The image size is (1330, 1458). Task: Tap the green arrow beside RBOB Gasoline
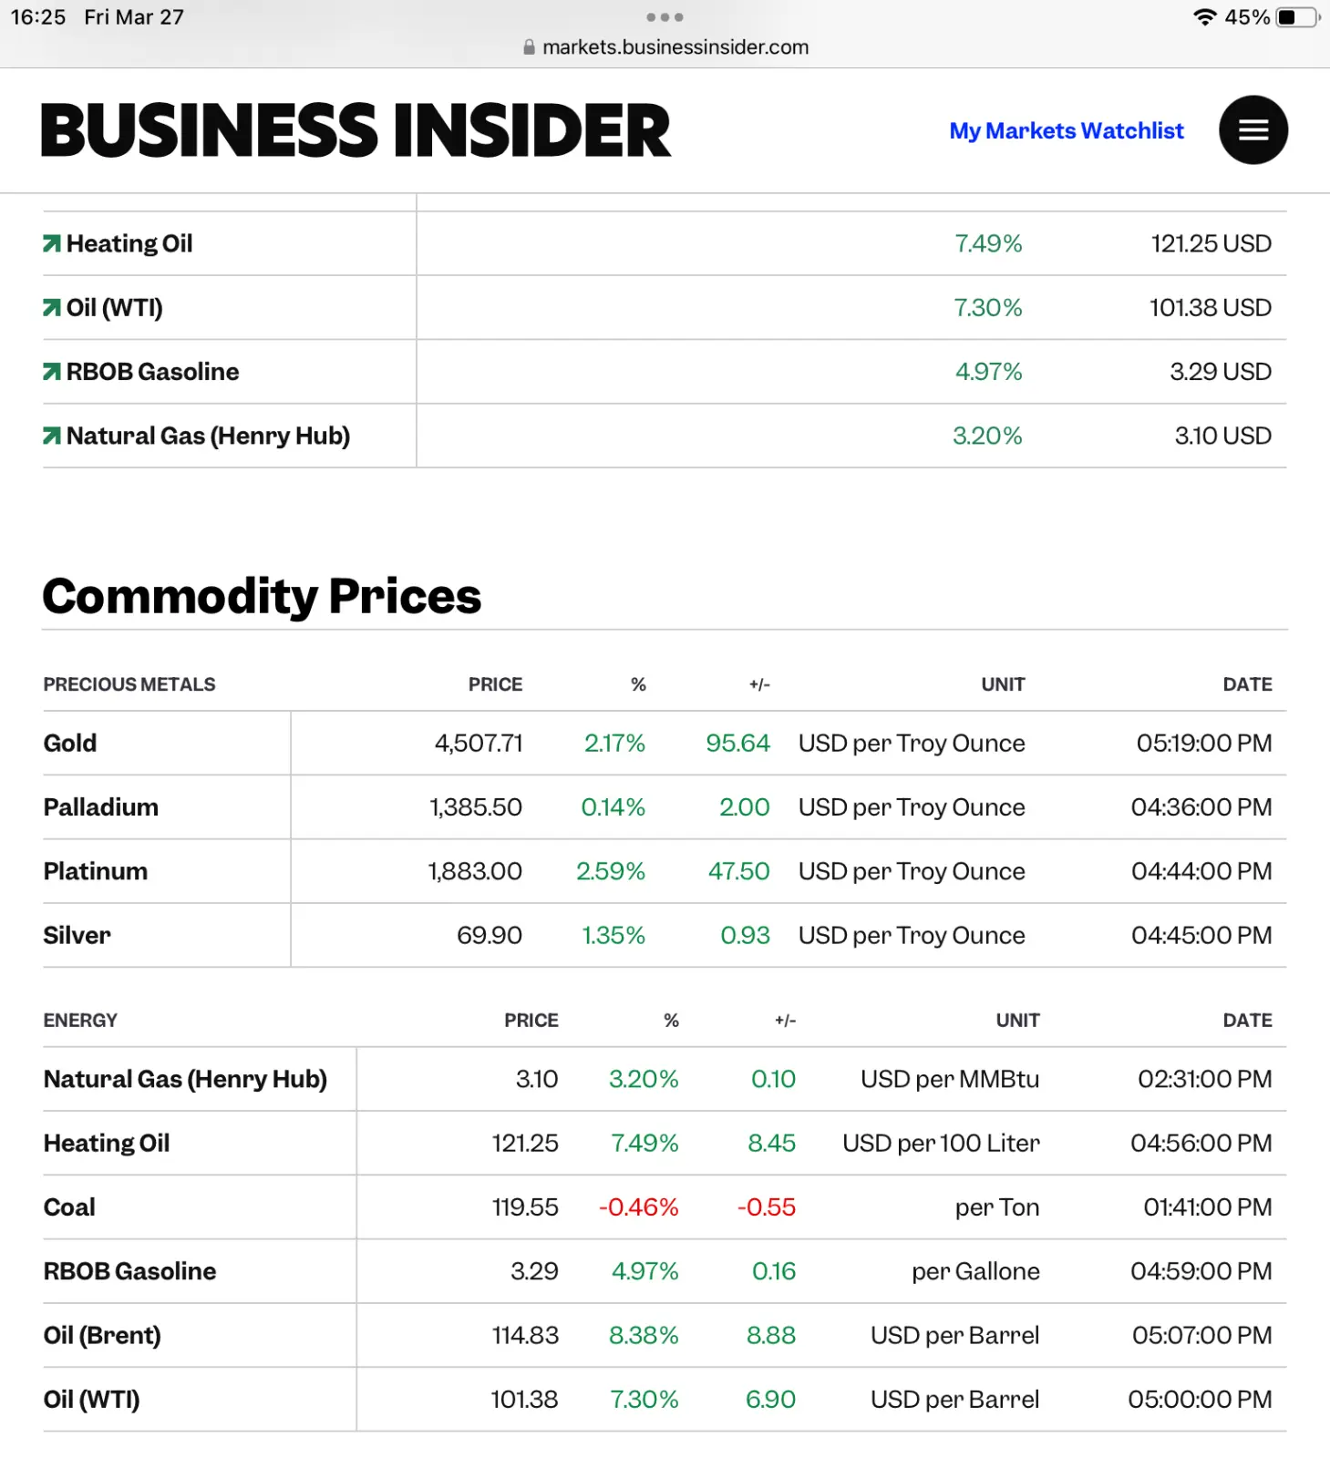[52, 372]
